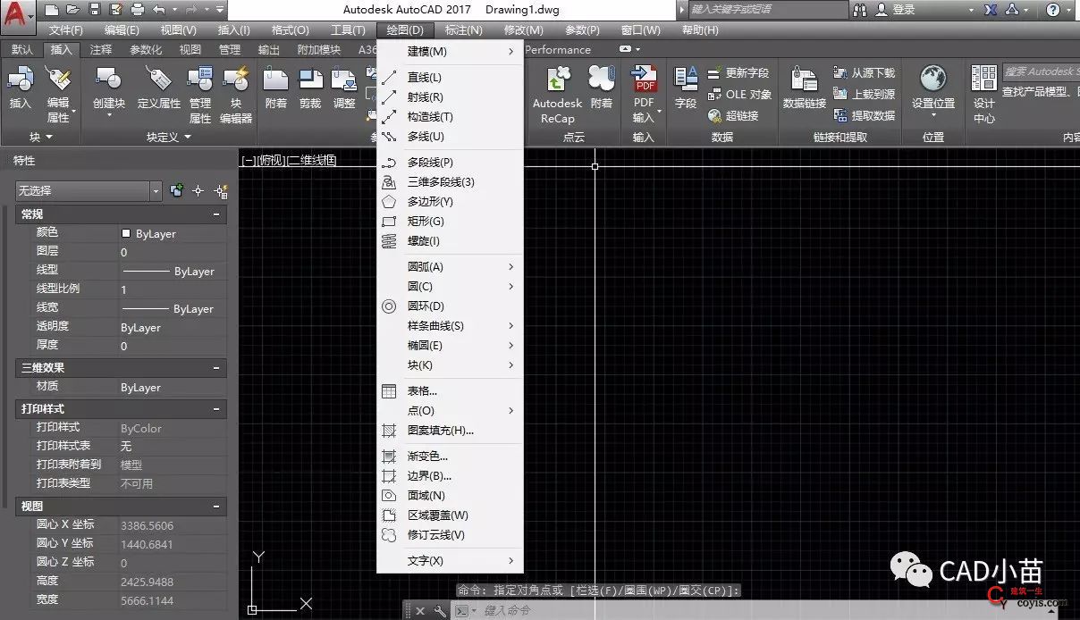Click the 提取数据 button
The height and width of the screenshot is (620, 1080).
864,115
